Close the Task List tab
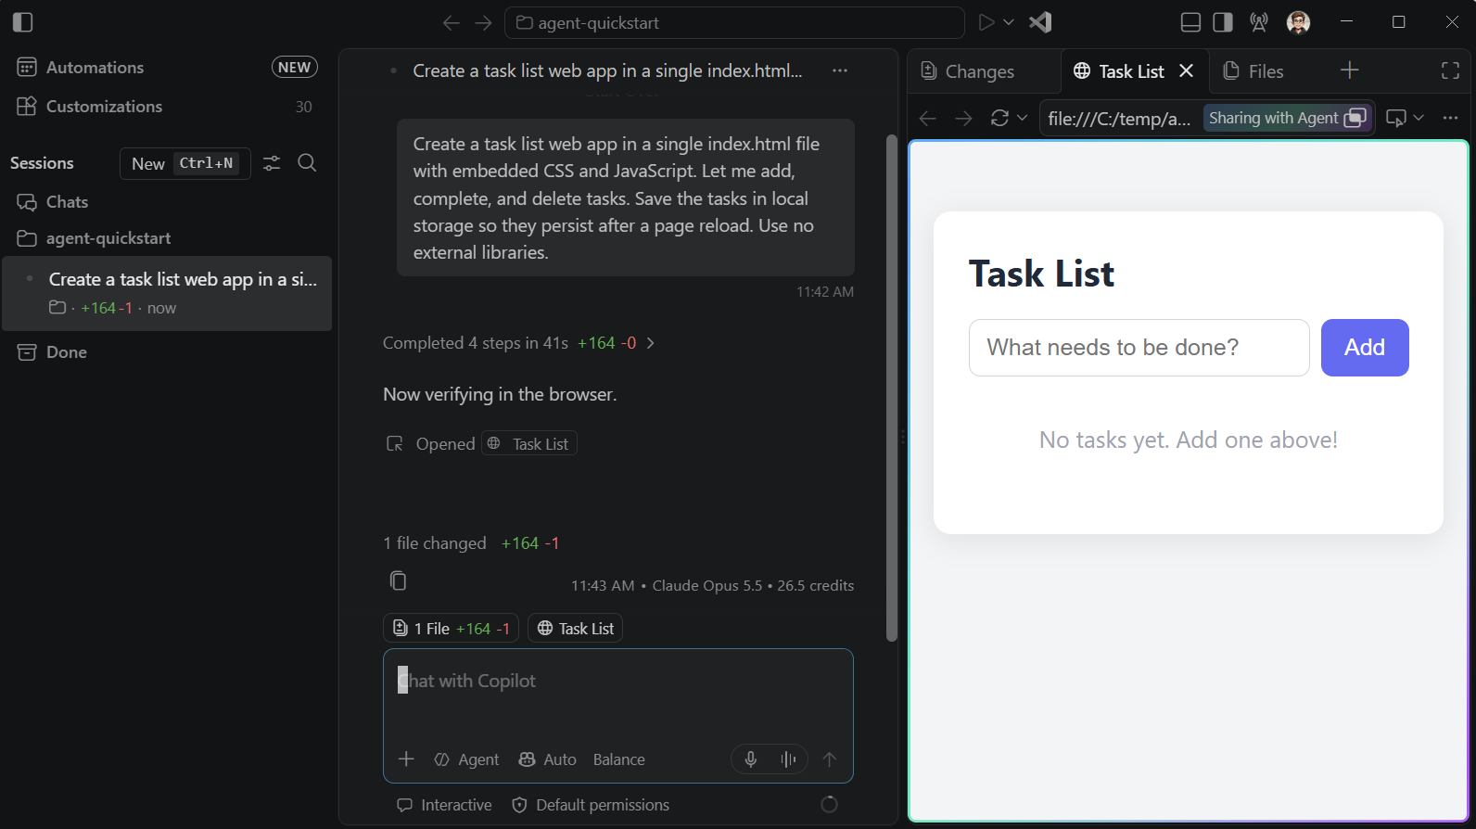The image size is (1476, 829). click(1186, 71)
